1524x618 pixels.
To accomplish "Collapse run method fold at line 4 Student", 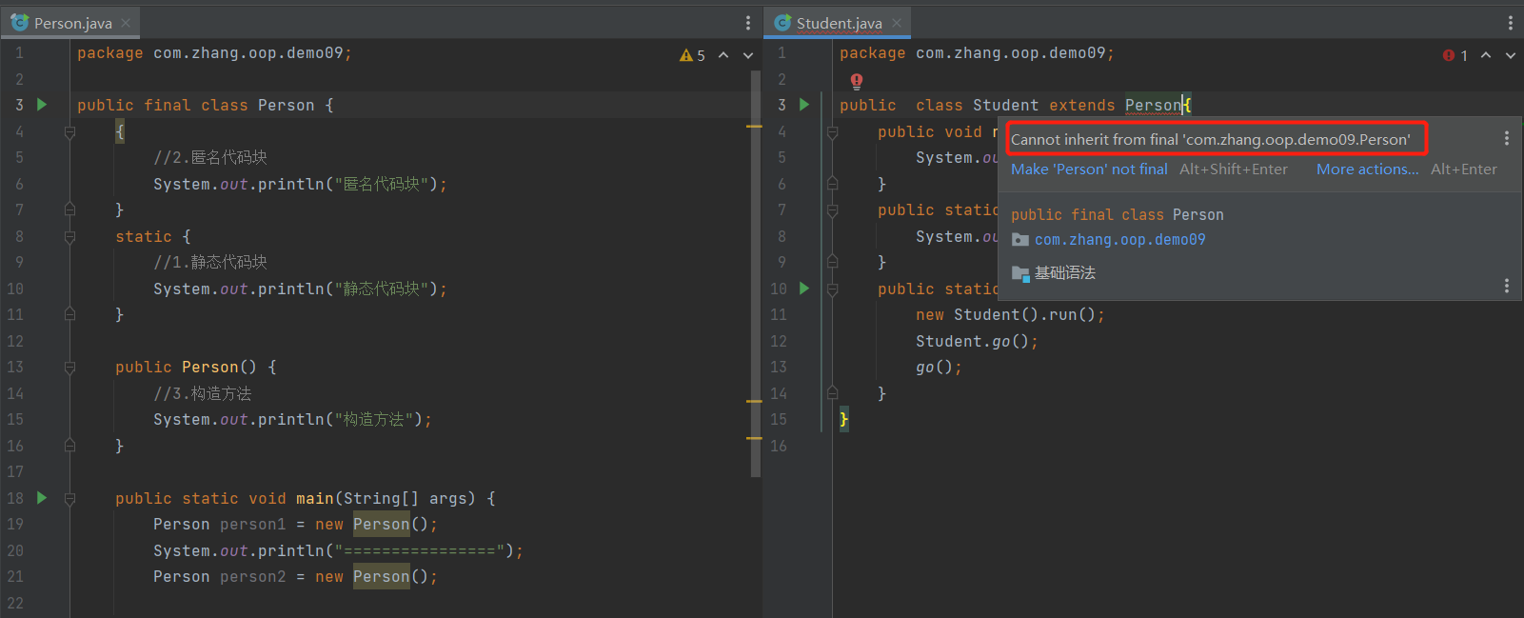I will coord(832,131).
